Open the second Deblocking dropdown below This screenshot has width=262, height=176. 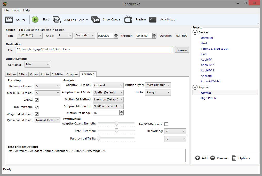[175, 139]
